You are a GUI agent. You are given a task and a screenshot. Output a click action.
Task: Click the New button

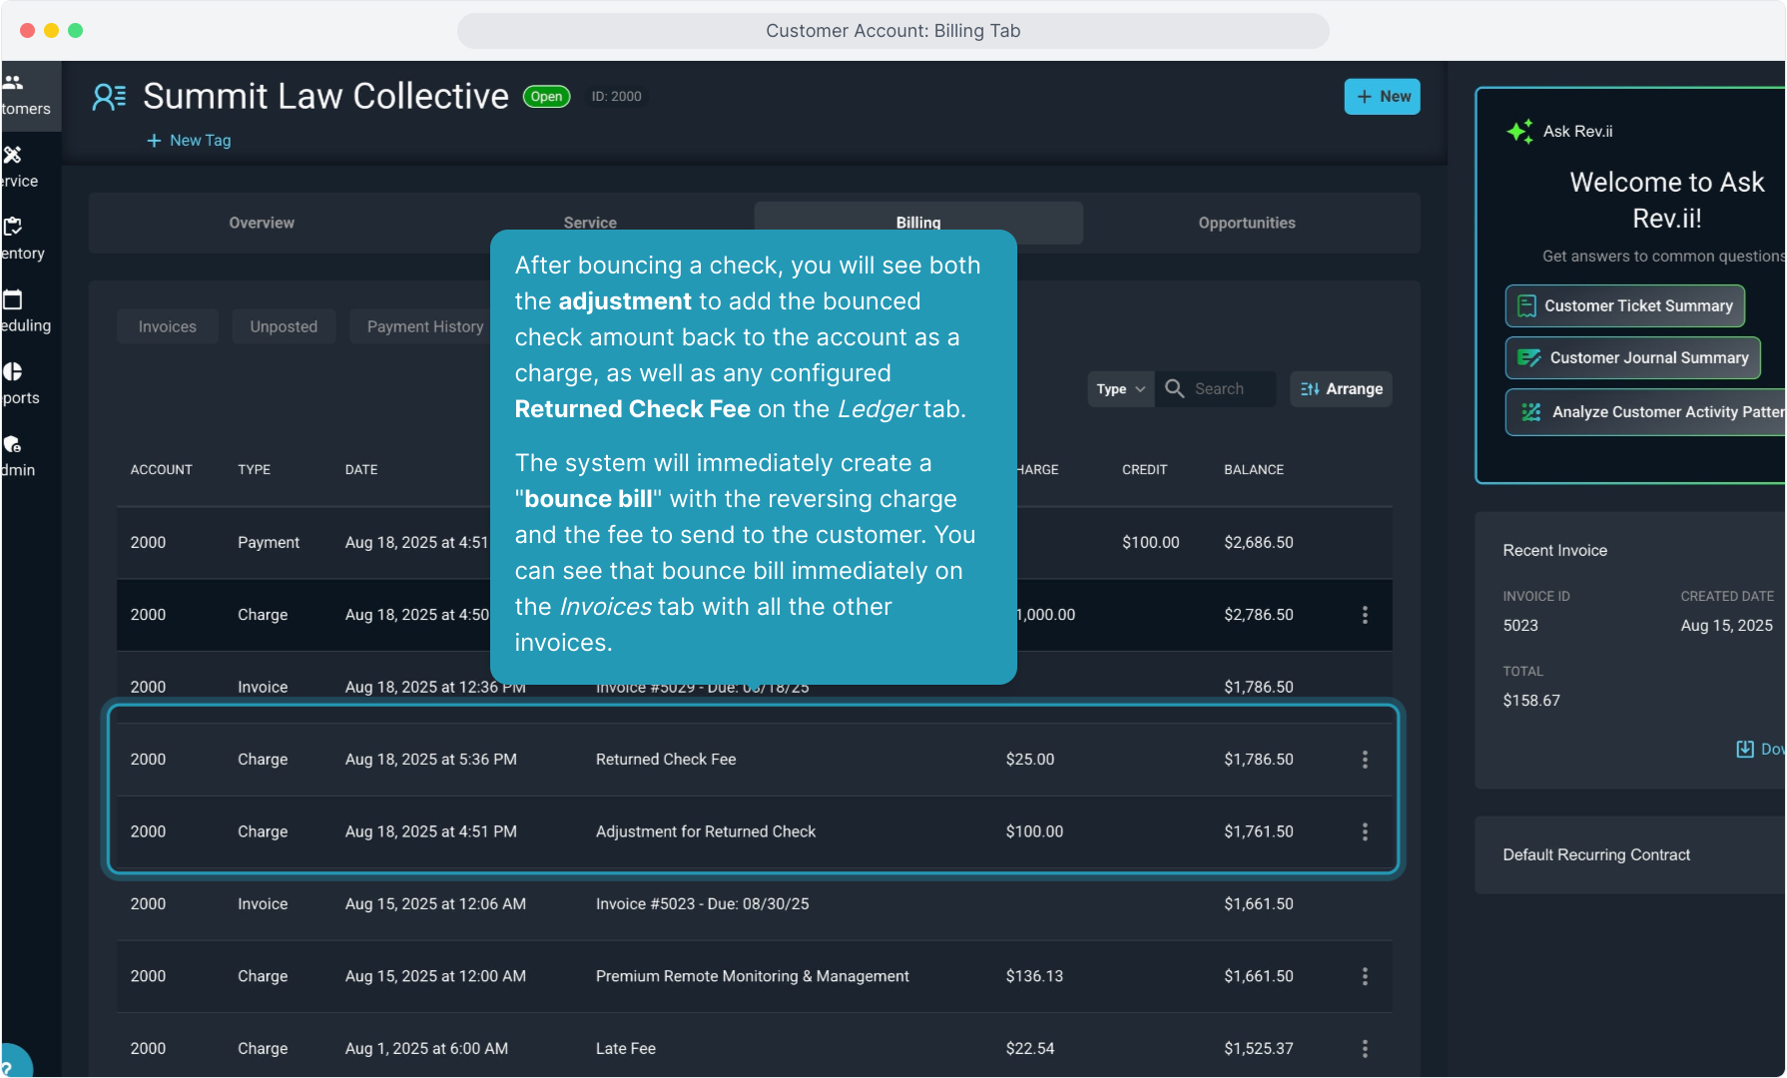click(x=1382, y=97)
